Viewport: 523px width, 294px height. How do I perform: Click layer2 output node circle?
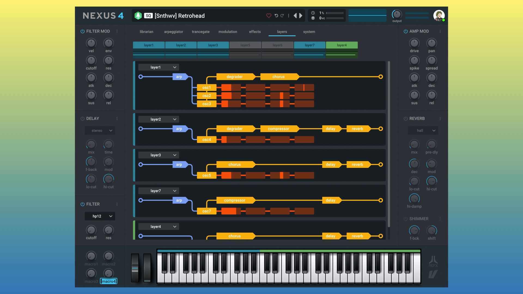[381, 129]
